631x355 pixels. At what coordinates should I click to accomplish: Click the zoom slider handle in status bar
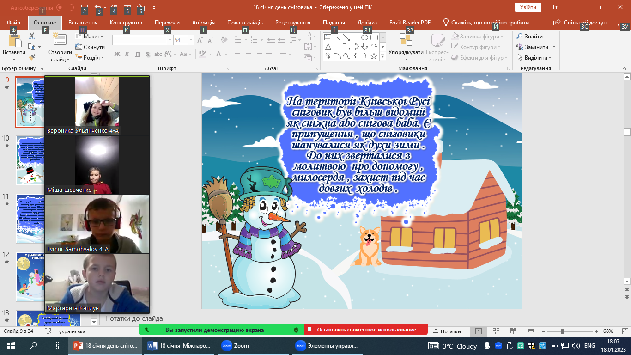coord(562,331)
